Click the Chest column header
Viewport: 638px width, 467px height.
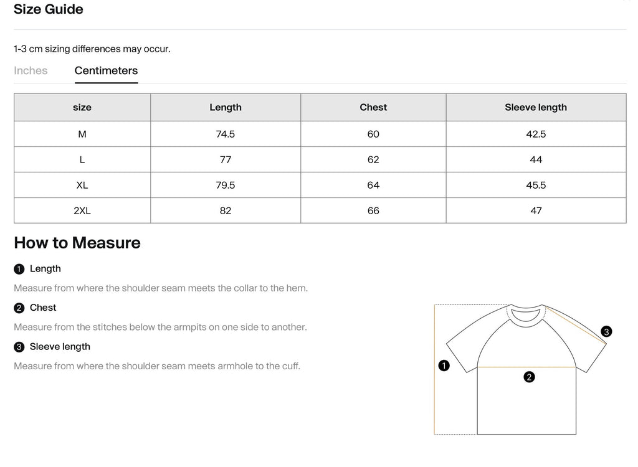coord(373,107)
